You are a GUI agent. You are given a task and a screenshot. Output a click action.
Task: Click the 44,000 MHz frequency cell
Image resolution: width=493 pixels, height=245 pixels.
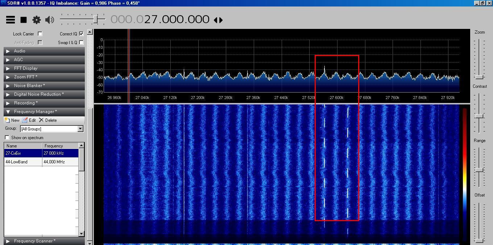60,162
